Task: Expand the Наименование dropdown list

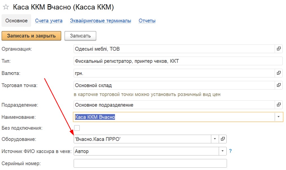Action: (279, 117)
